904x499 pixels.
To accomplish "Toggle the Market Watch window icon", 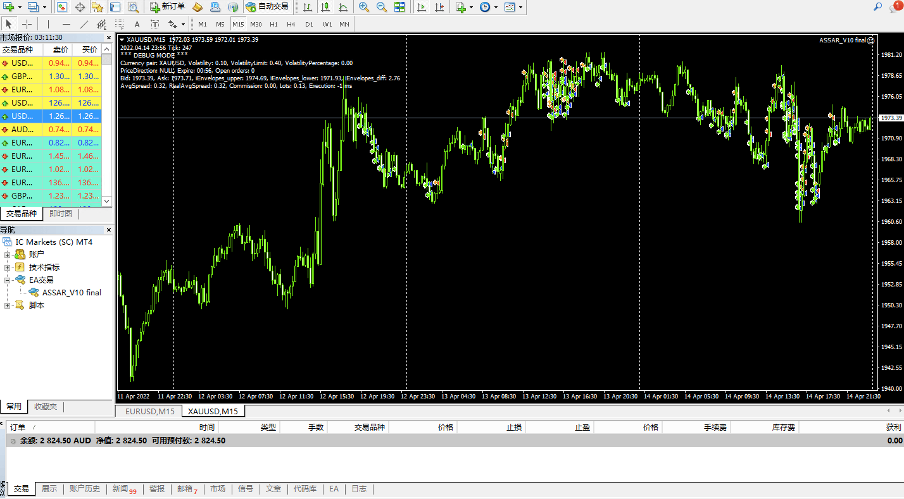I will (62, 7).
